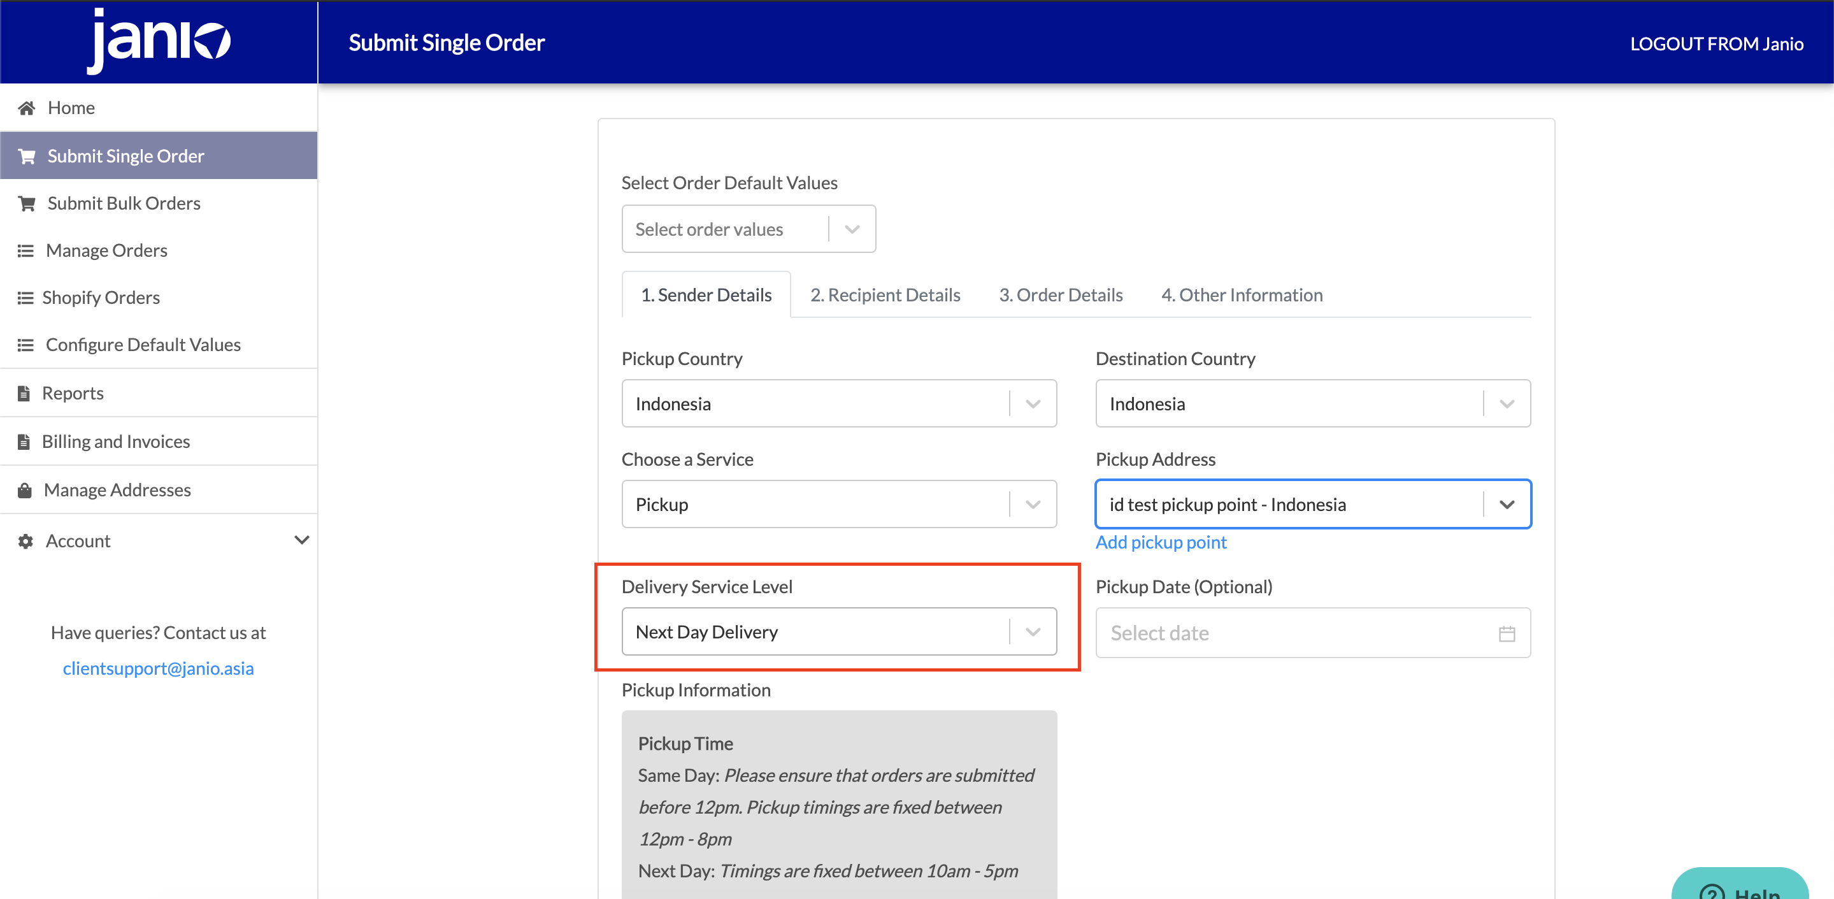
Task: Click the Select Order Default Values label
Action: 729,183
